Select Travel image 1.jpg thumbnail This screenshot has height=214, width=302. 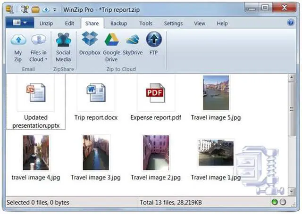[216, 153]
